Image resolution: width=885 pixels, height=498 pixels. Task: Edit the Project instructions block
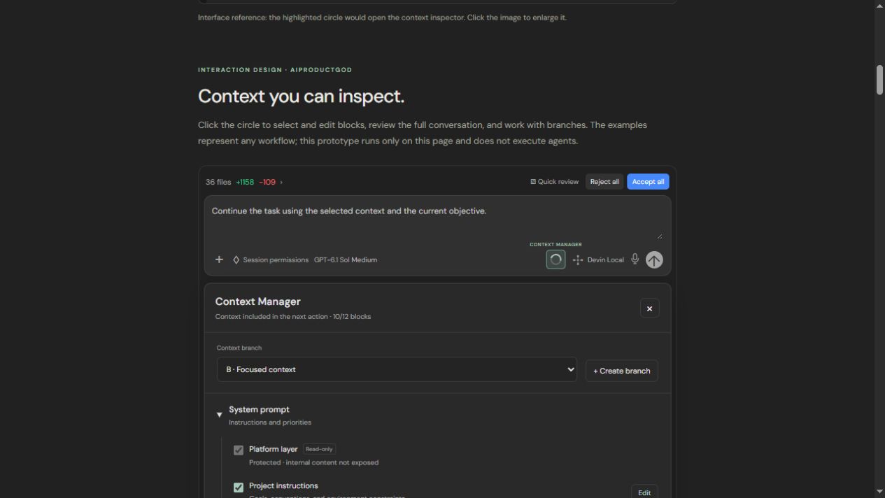tap(644, 492)
